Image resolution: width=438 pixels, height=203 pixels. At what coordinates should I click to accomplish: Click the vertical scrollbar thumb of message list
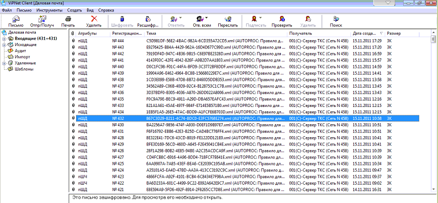click(x=433, y=39)
